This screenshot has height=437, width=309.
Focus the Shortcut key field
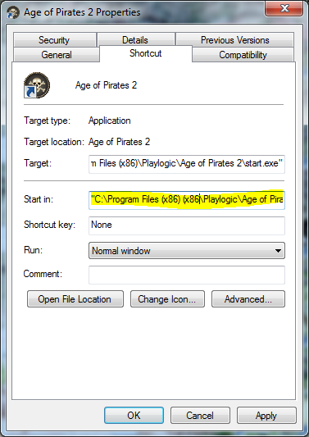pos(187,225)
